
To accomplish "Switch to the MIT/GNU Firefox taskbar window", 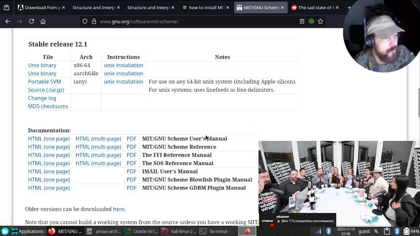I will [65, 231].
